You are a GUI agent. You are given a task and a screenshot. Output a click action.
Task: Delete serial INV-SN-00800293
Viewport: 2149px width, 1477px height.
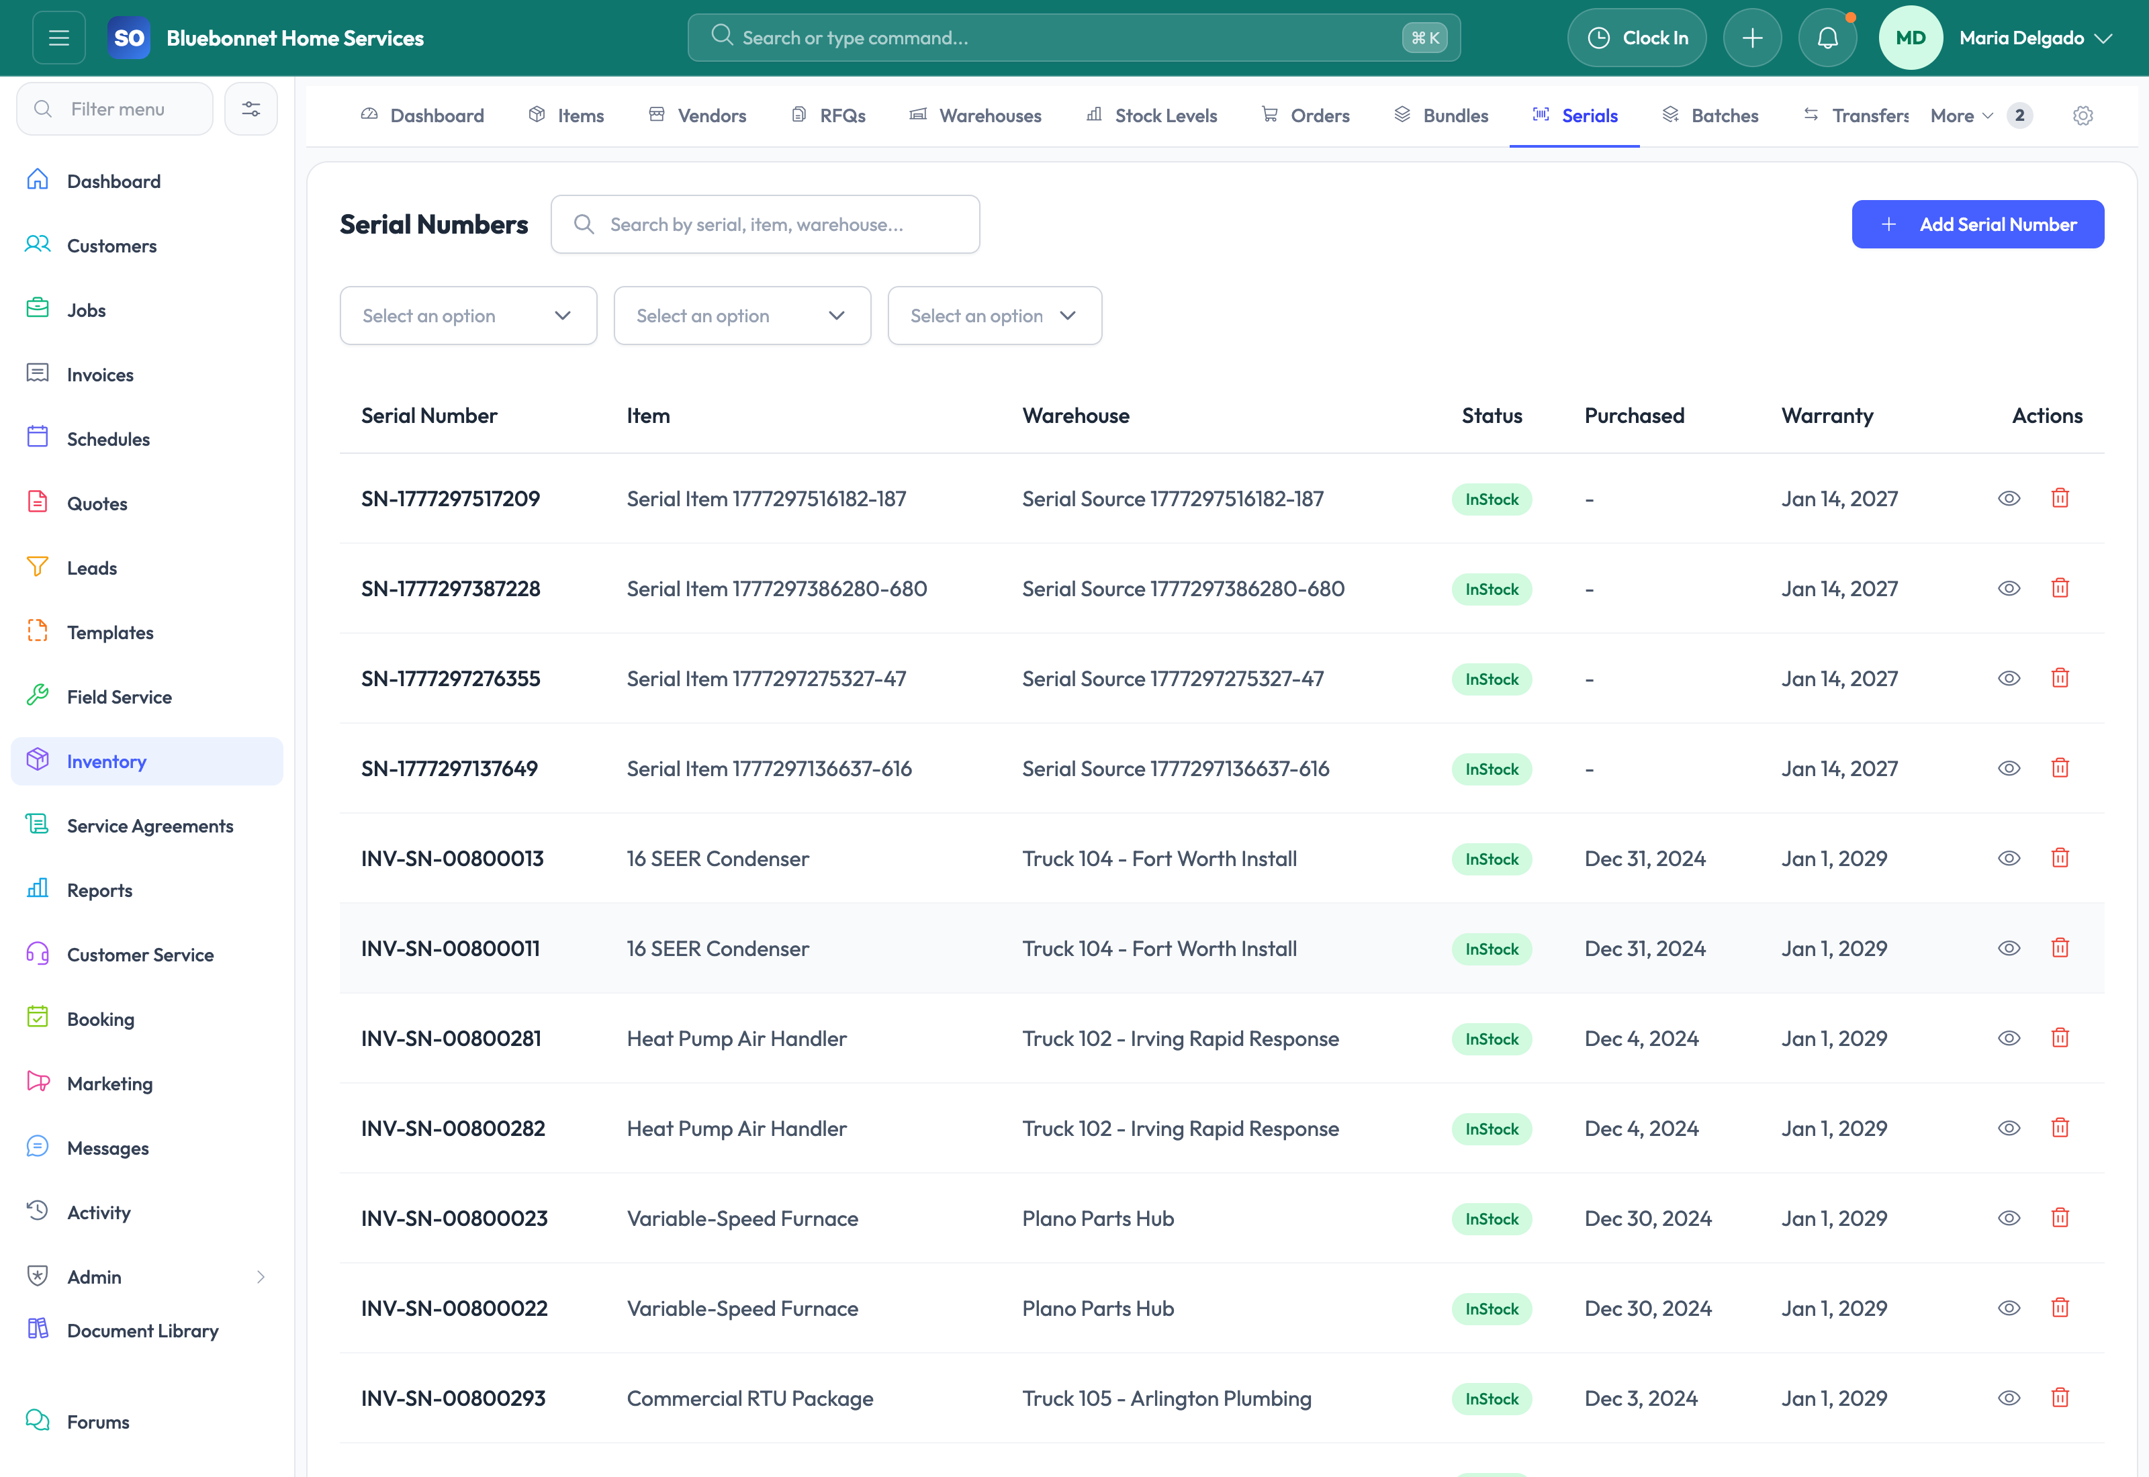coord(2060,1397)
